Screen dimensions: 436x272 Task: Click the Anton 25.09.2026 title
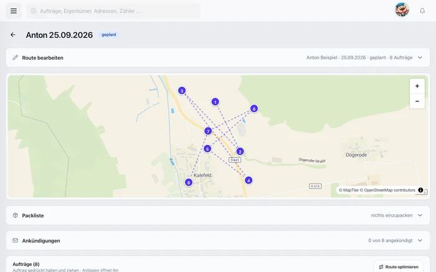click(x=59, y=35)
